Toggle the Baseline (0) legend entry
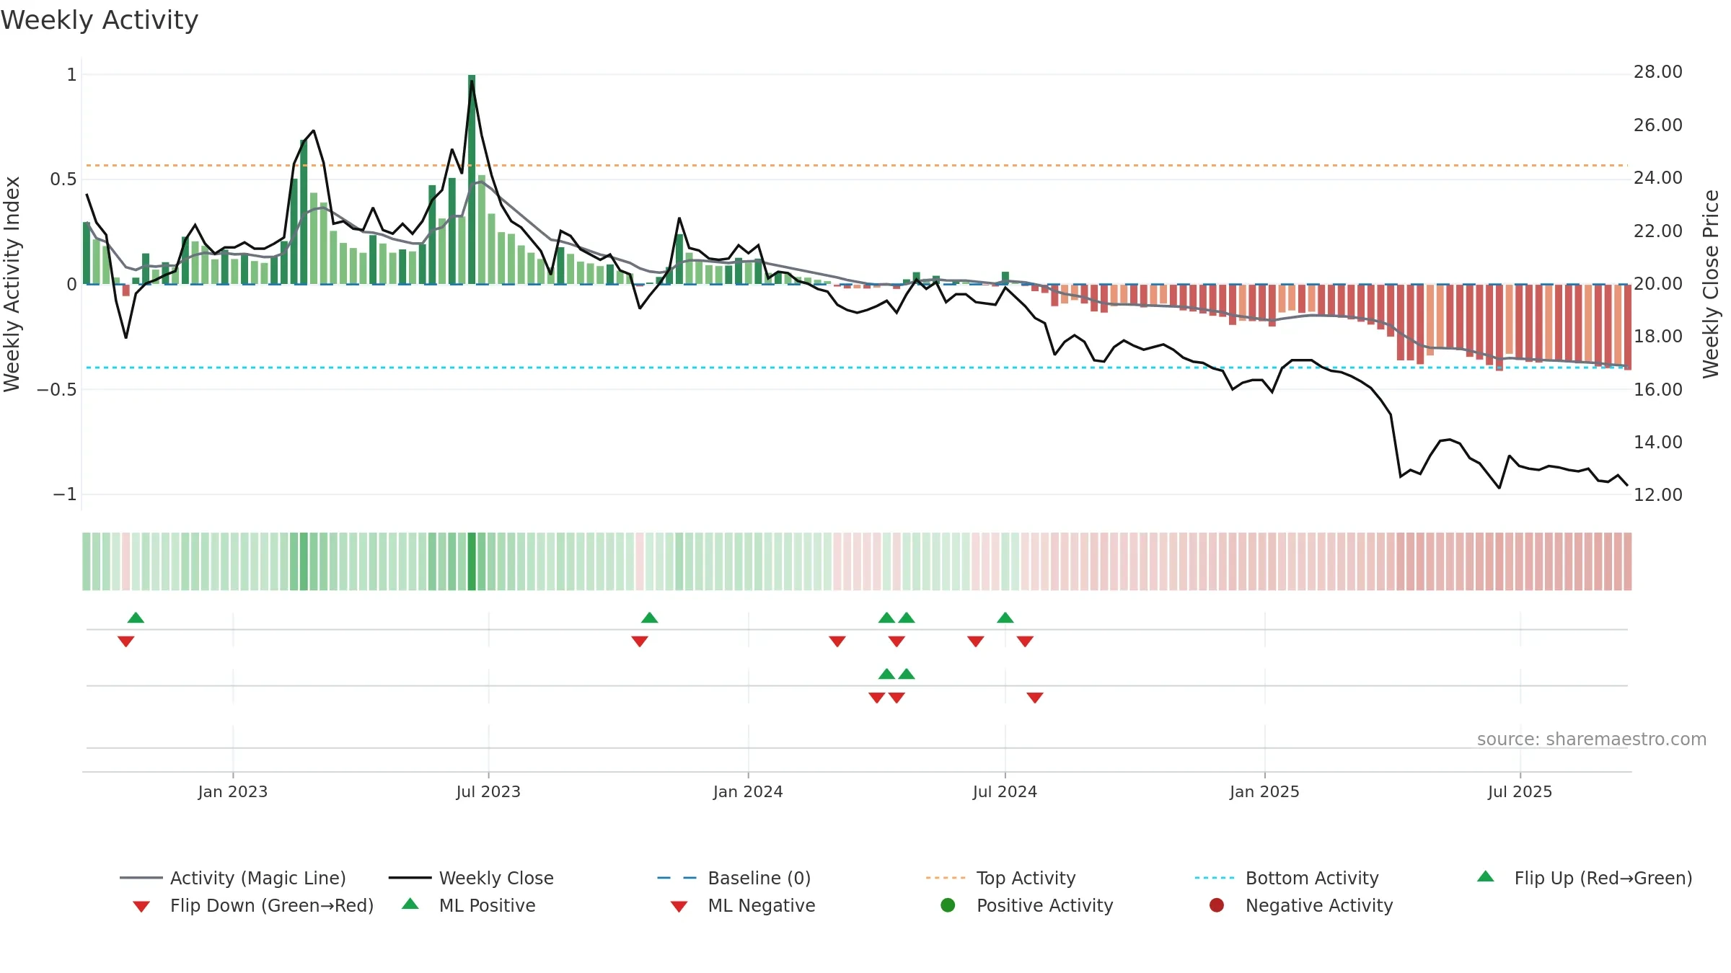 [x=734, y=878]
